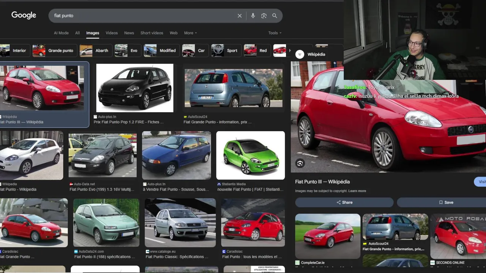
Task: Open the red Caradisiac tous les modèles thumbnail
Action: pyautogui.click(x=253, y=223)
